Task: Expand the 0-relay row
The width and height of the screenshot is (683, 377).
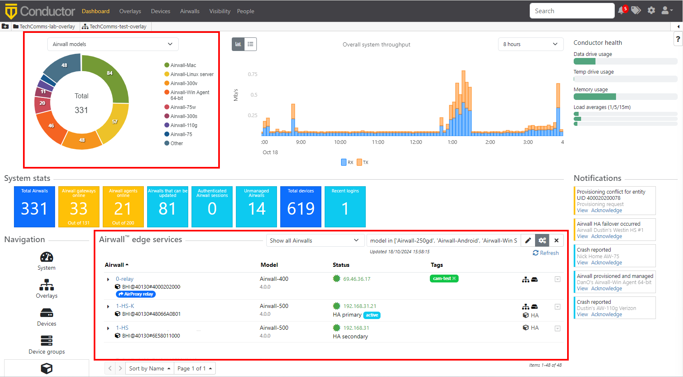Action: (108, 280)
